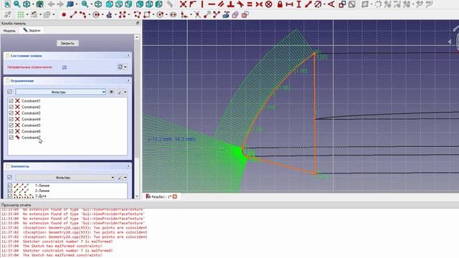This screenshot has height=258, width=459.
Task: Select the Equal constraint icon
Action: [x=250, y=4]
